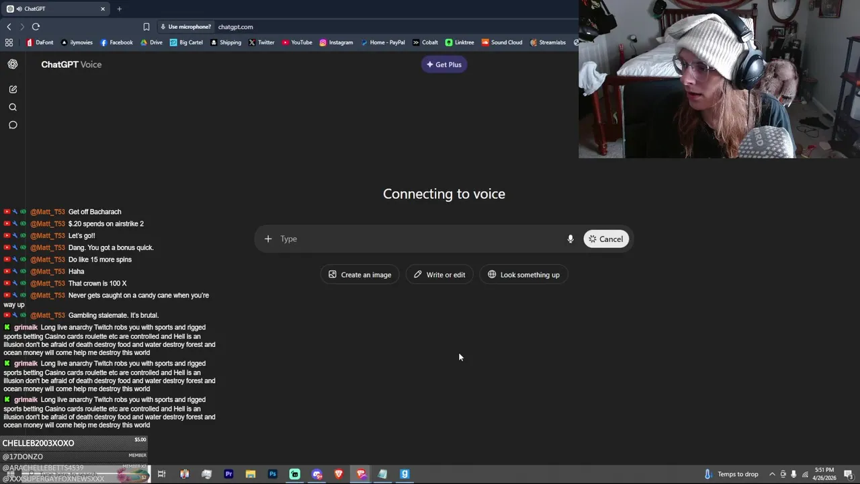The height and width of the screenshot is (484, 860).
Task: Click Get Plus upgrade button
Action: (x=444, y=65)
